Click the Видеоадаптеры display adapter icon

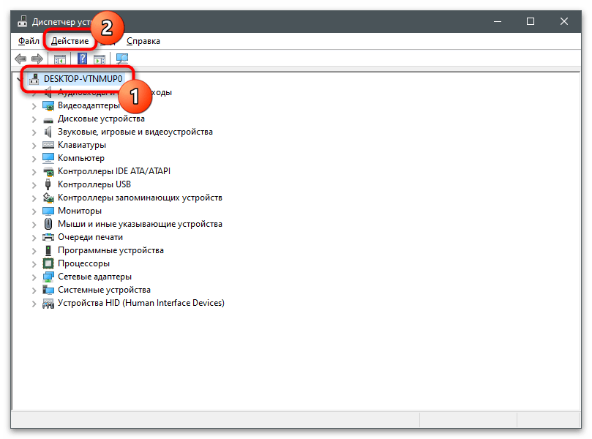click(48, 105)
